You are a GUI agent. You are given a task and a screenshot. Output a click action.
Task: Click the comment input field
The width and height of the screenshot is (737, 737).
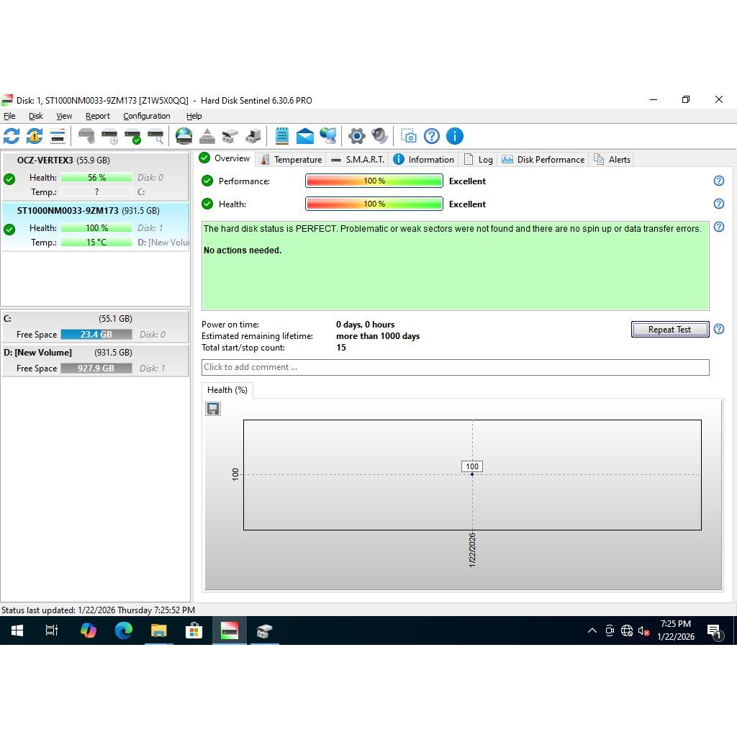455,367
